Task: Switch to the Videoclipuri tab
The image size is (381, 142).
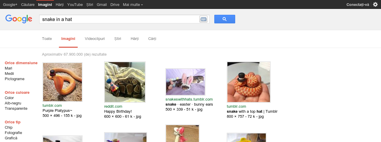Action: 95,39
